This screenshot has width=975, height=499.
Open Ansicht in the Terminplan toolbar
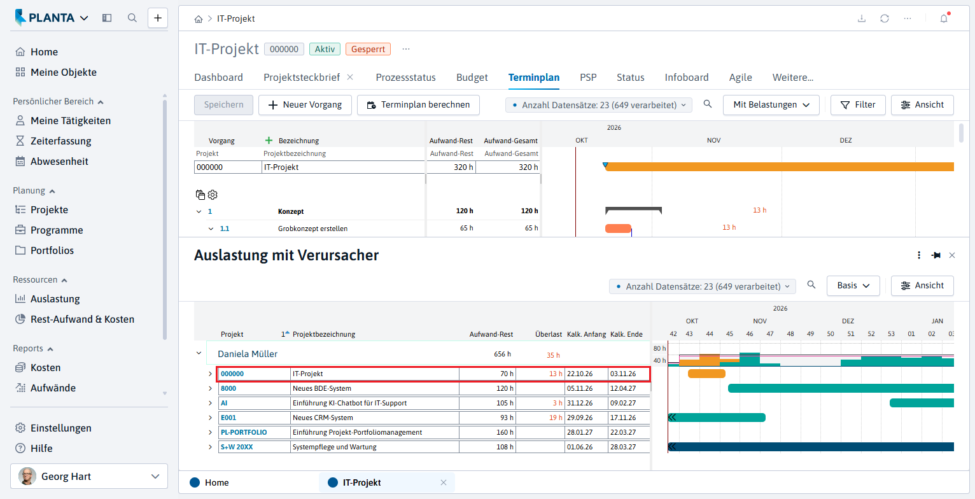(922, 105)
